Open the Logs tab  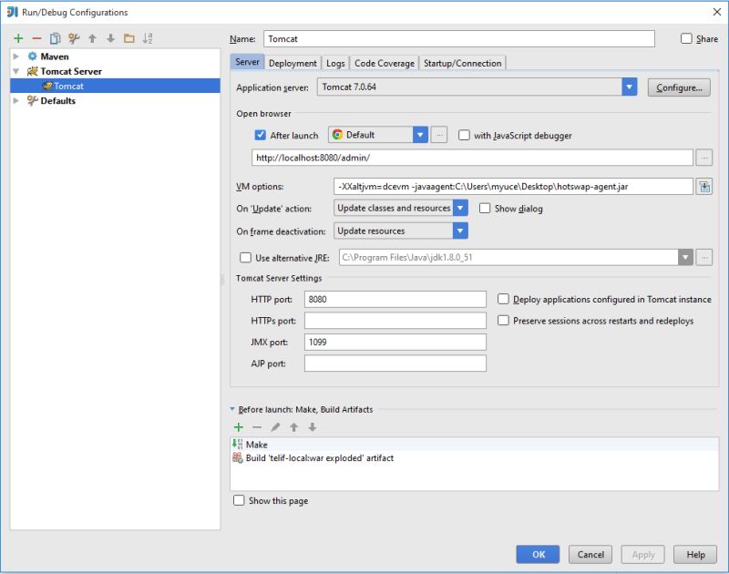coord(335,63)
